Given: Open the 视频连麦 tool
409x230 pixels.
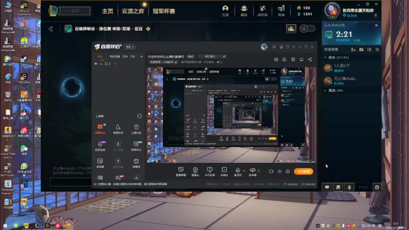Looking at the screenshot, I should coord(100,146).
